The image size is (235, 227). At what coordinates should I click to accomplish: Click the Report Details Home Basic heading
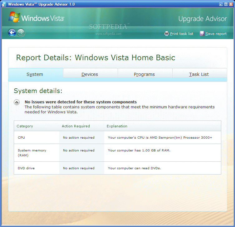click(x=95, y=57)
